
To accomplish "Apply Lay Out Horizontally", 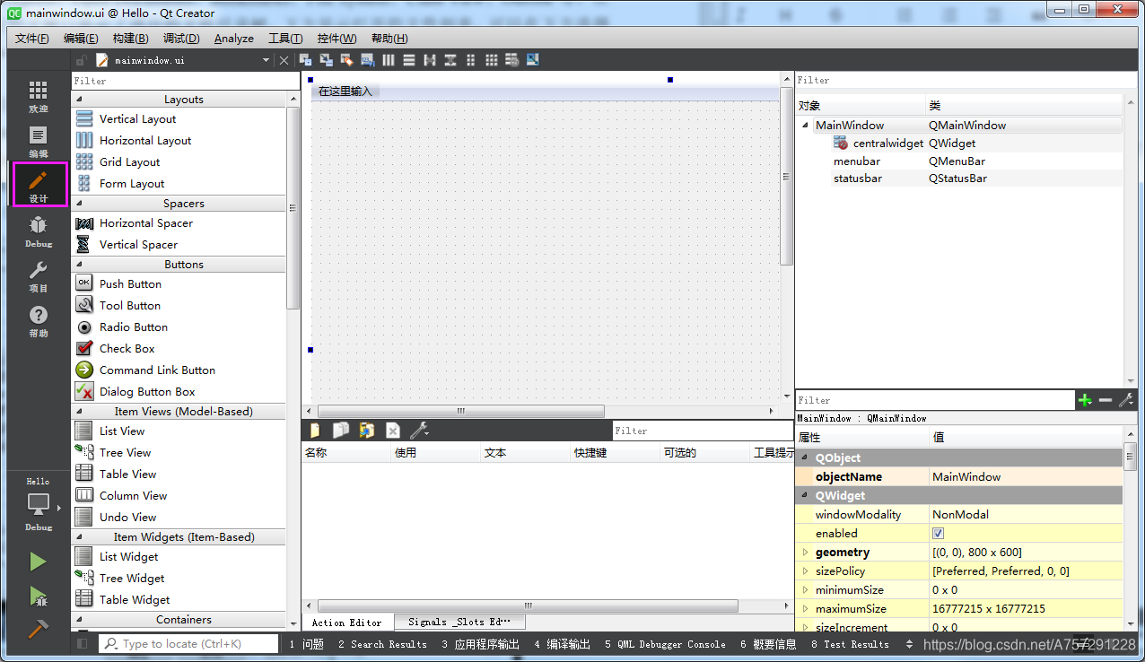I will click(x=389, y=60).
